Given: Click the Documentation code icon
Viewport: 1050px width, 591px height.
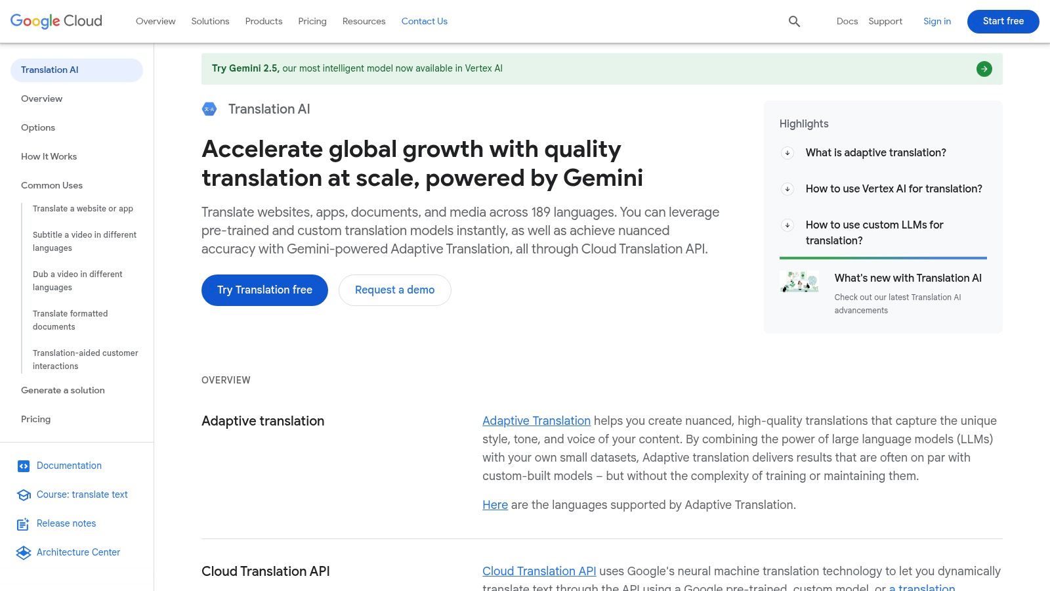Looking at the screenshot, I should pyautogui.click(x=24, y=466).
